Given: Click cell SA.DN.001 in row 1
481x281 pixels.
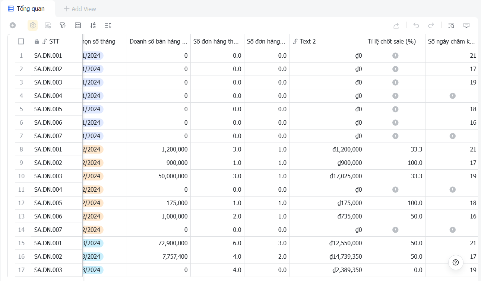Looking at the screenshot, I should pos(57,55).
